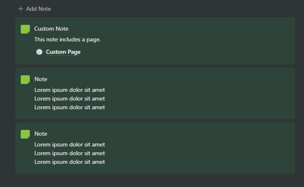Click the green sticky icon of the bottom note
Screen dimensions: 304x187
(25, 134)
